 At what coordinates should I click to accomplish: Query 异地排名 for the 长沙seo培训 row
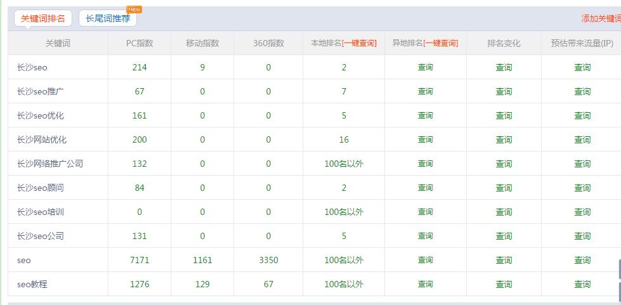[425, 212]
